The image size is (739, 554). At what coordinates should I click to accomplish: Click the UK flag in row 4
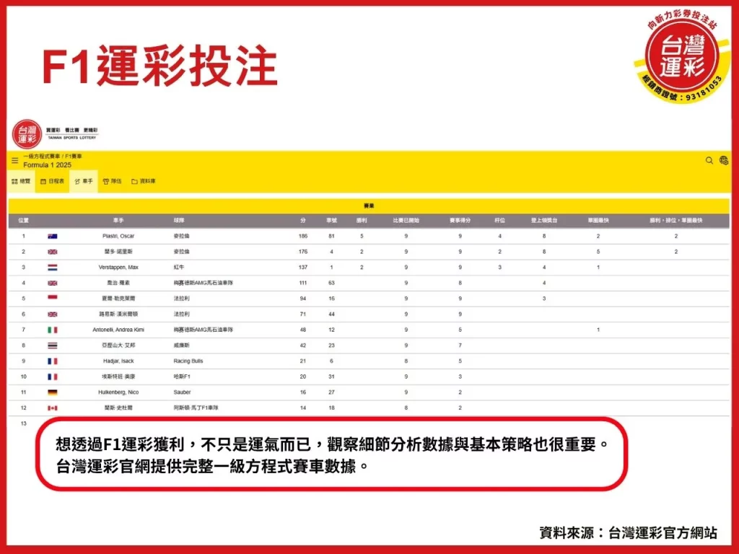(x=52, y=283)
